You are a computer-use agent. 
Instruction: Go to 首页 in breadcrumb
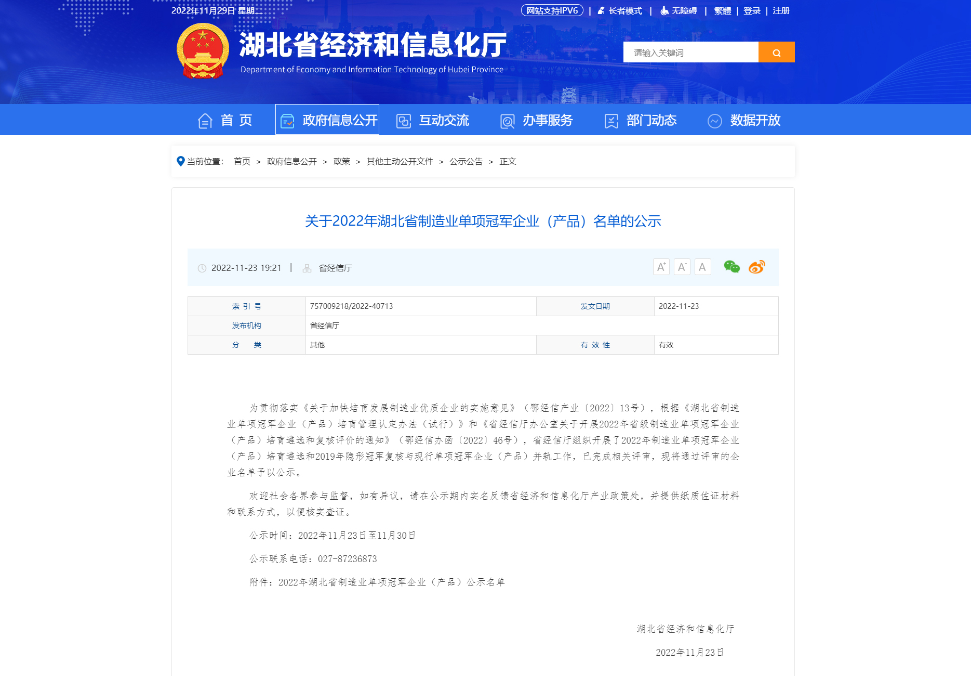242,161
